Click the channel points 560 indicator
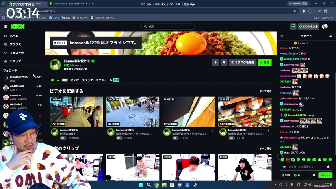This screenshot has width=336, height=189. click(x=286, y=175)
